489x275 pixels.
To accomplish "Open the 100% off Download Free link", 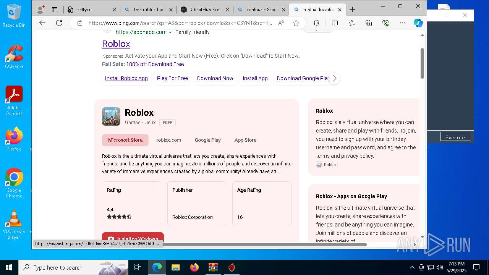I will 155,64.
